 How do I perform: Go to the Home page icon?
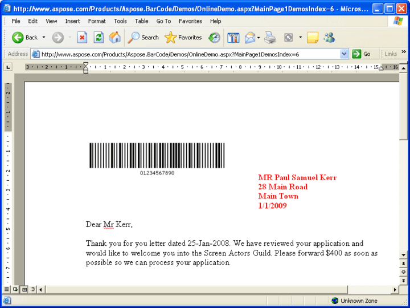click(115, 38)
